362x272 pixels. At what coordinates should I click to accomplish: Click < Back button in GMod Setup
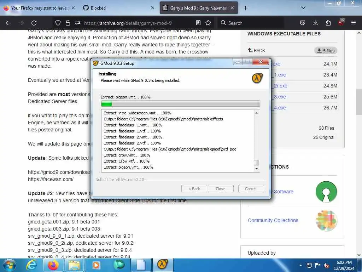(194, 189)
